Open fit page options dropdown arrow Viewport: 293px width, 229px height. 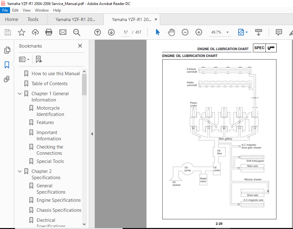click(x=246, y=32)
